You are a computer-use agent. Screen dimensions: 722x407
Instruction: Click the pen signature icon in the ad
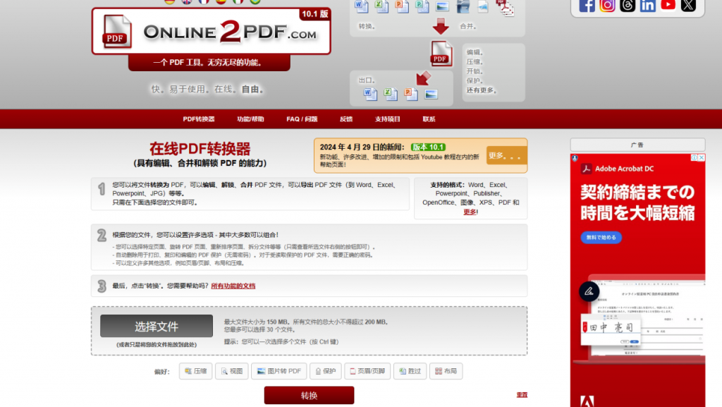[x=589, y=291]
